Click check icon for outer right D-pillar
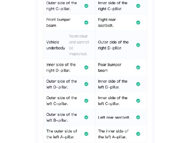Screen dimensions: 190x143 138,45
